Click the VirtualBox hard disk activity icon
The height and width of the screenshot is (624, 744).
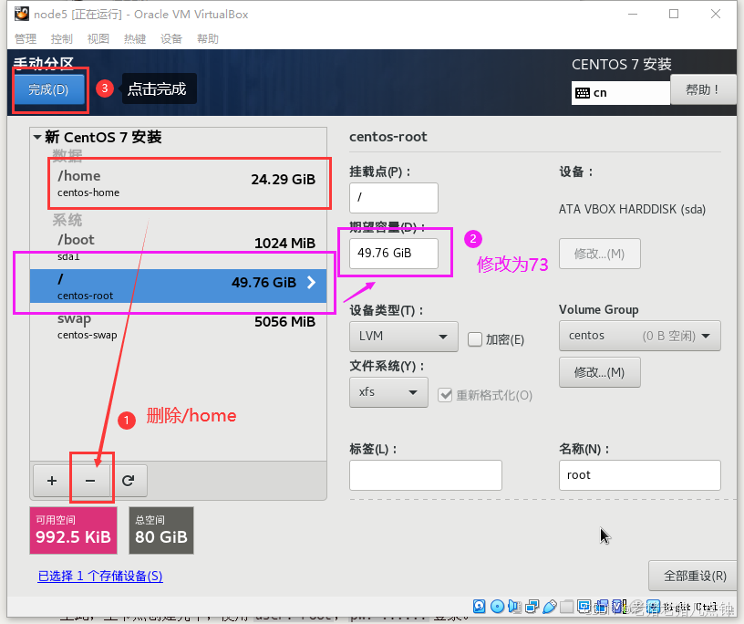tap(480, 607)
